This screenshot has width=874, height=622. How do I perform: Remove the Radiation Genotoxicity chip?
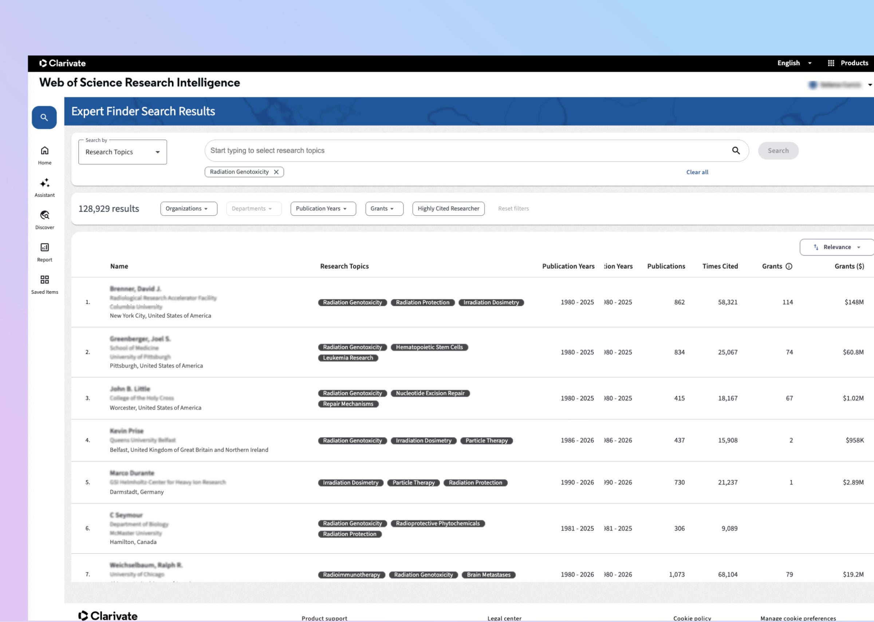click(276, 172)
